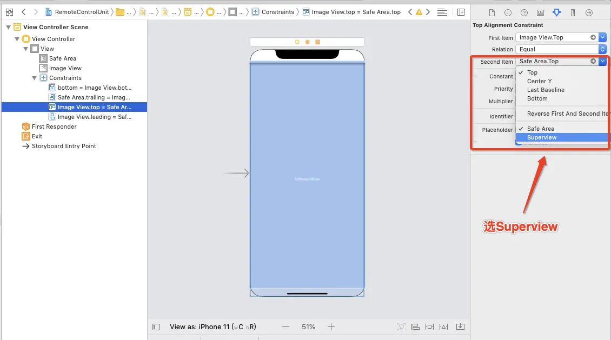This screenshot has height=340, width=611.
Task: Collapse the View Controller Scene row
Action: click(x=8, y=27)
